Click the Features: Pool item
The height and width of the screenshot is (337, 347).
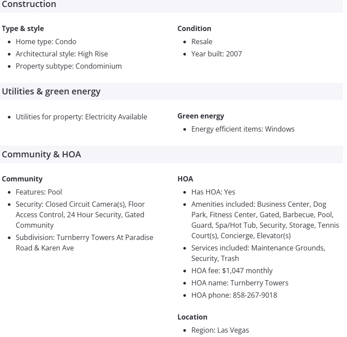39,192
